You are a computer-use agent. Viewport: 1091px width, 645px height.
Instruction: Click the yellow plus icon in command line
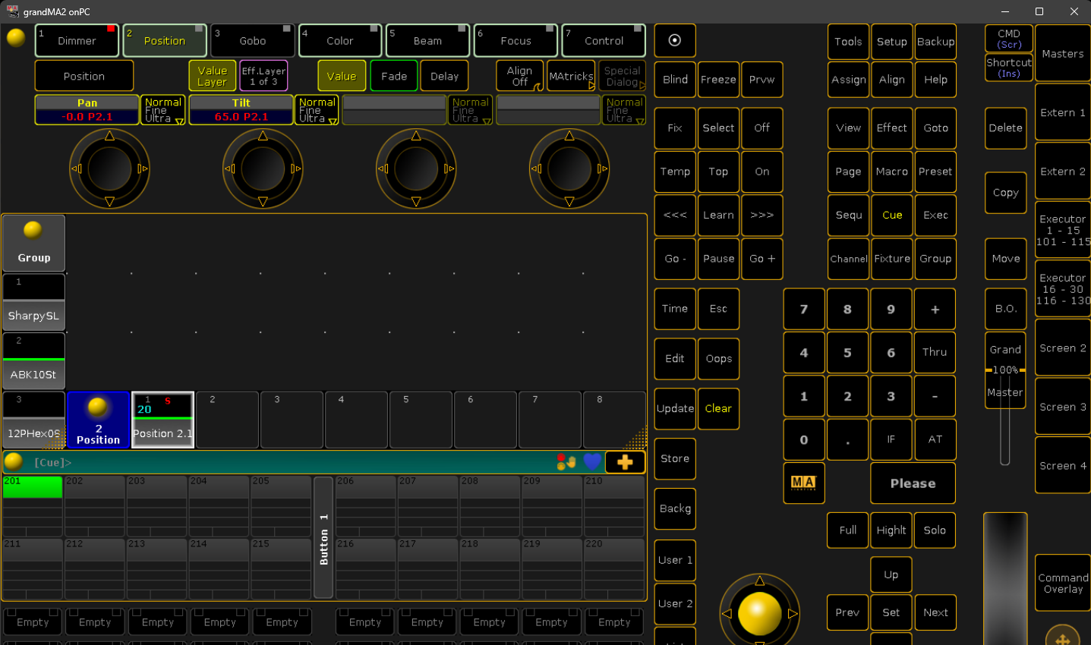(x=625, y=462)
